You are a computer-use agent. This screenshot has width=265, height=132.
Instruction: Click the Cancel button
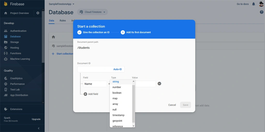click(172, 105)
